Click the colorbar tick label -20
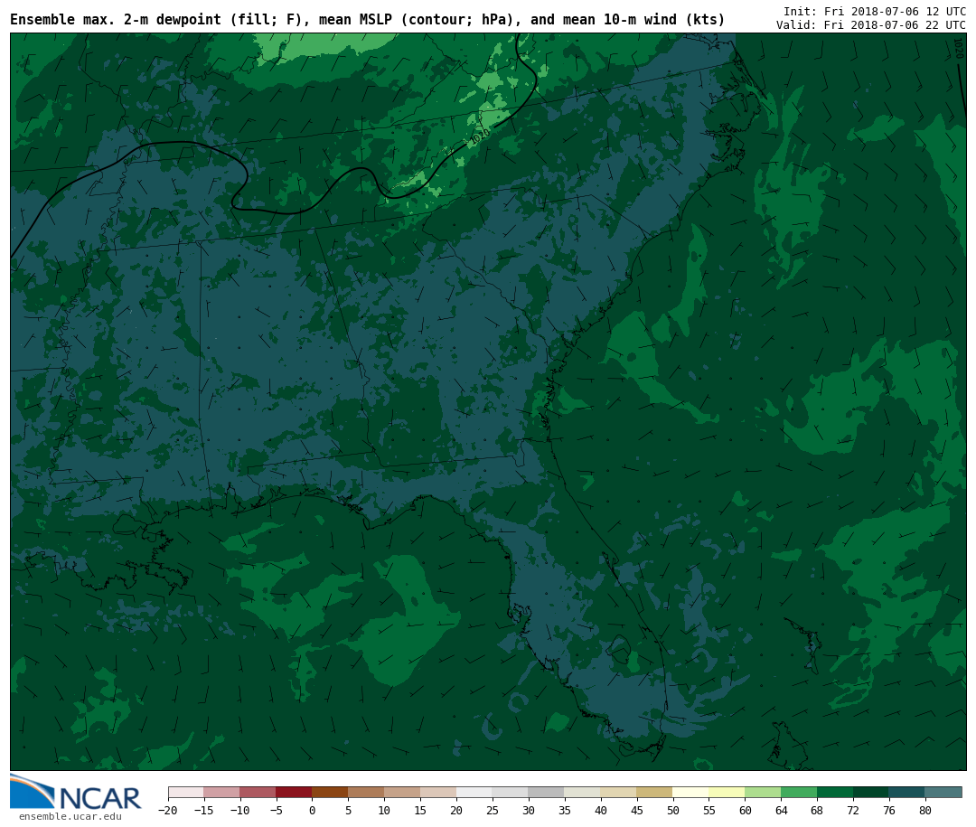Viewport: 976px width, 827px height. (168, 810)
